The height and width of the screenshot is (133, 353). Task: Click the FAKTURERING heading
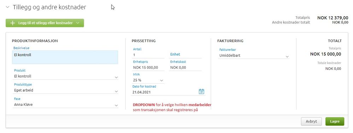click(230, 41)
